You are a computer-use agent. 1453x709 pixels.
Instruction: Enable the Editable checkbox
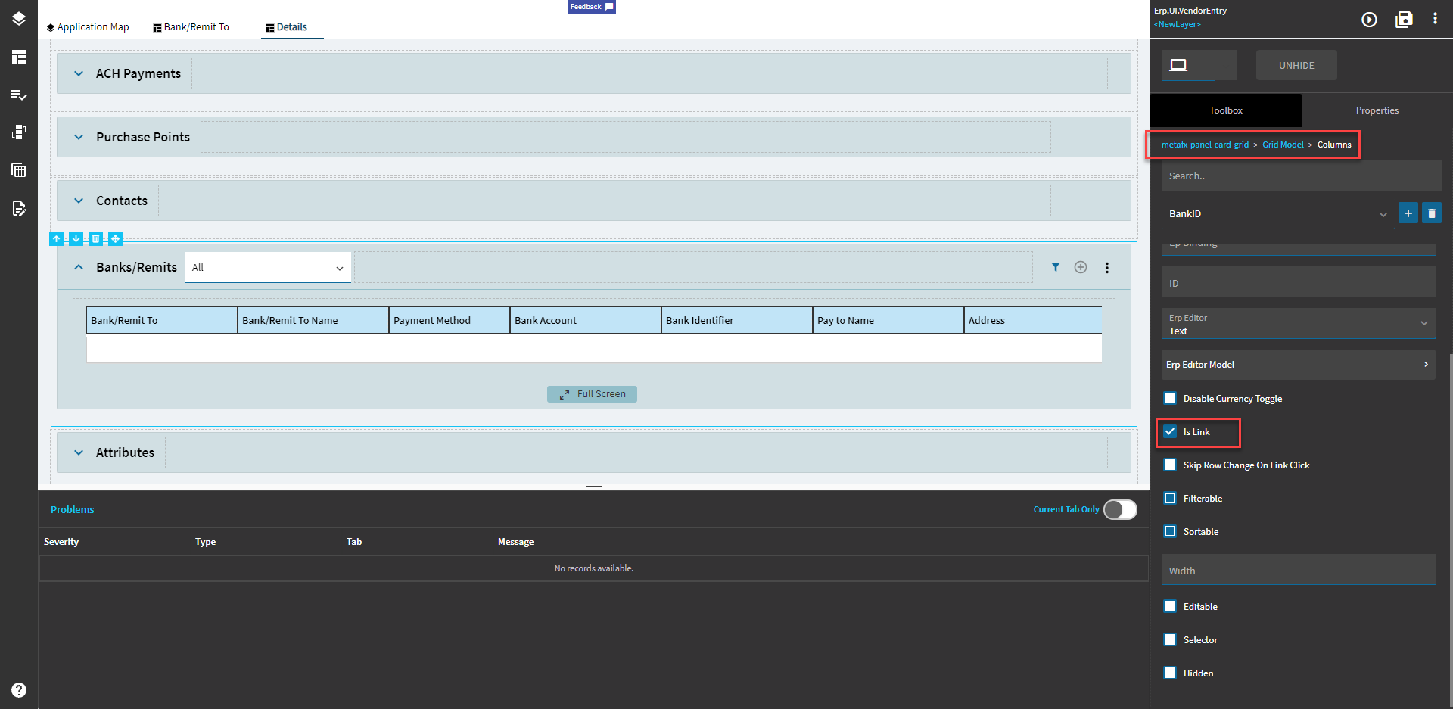pyautogui.click(x=1170, y=606)
